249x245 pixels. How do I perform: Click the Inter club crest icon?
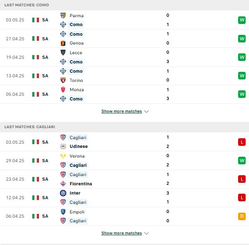point(63,193)
